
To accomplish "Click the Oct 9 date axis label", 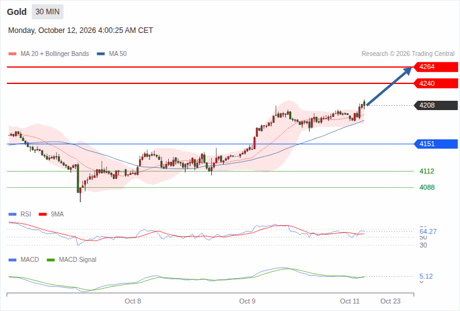I will click(247, 301).
